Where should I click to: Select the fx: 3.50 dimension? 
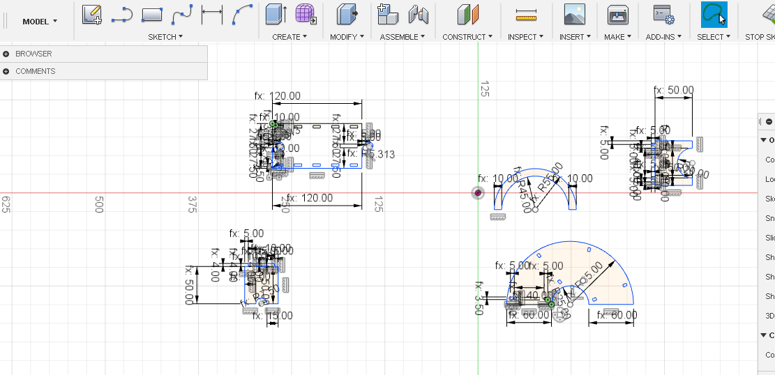pos(479,298)
